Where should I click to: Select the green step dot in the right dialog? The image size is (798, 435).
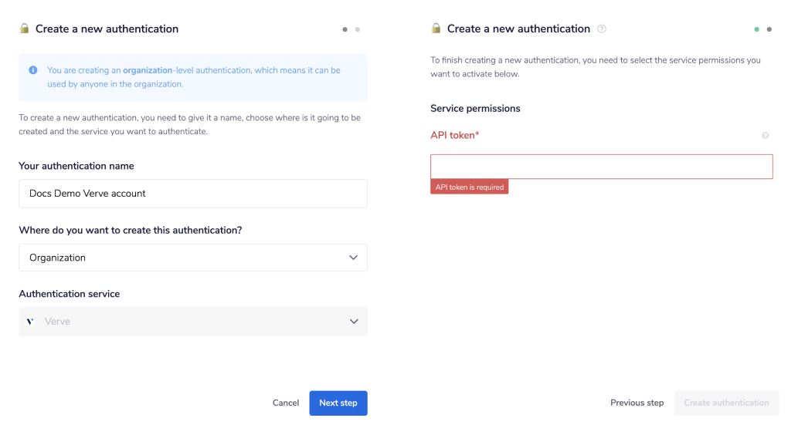pyautogui.click(x=757, y=29)
